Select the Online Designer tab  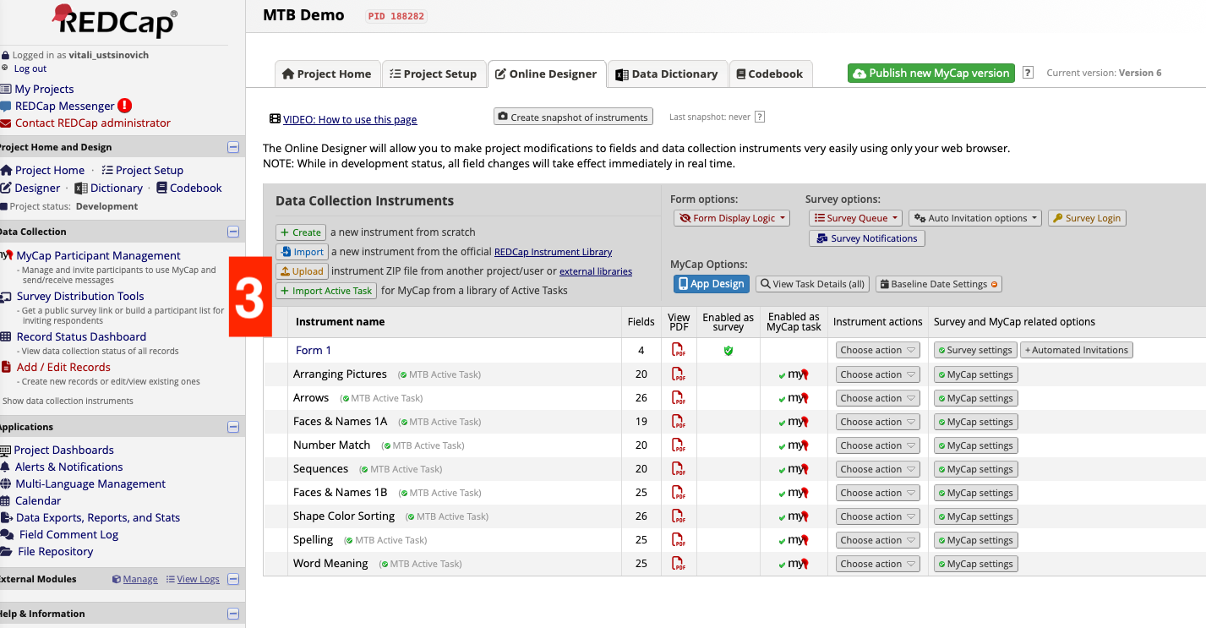(x=547, y=74)
